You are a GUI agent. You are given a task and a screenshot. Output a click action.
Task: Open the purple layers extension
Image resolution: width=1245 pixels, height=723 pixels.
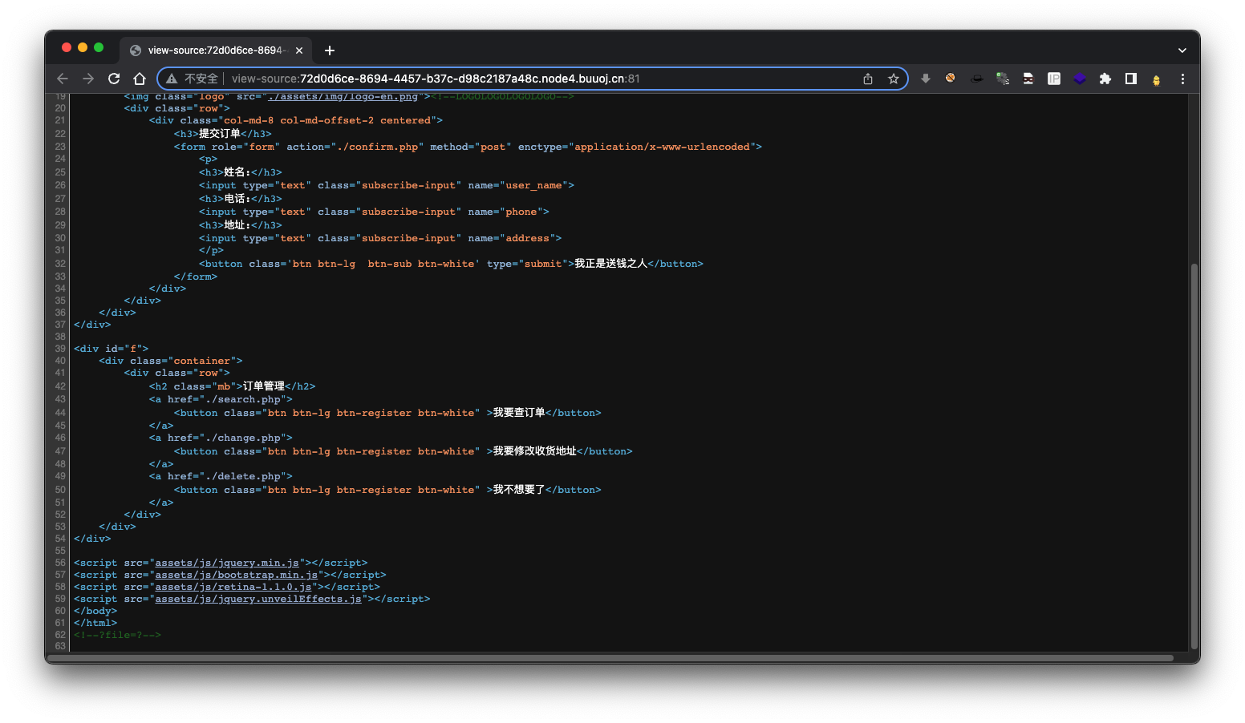pos(1080,79)
